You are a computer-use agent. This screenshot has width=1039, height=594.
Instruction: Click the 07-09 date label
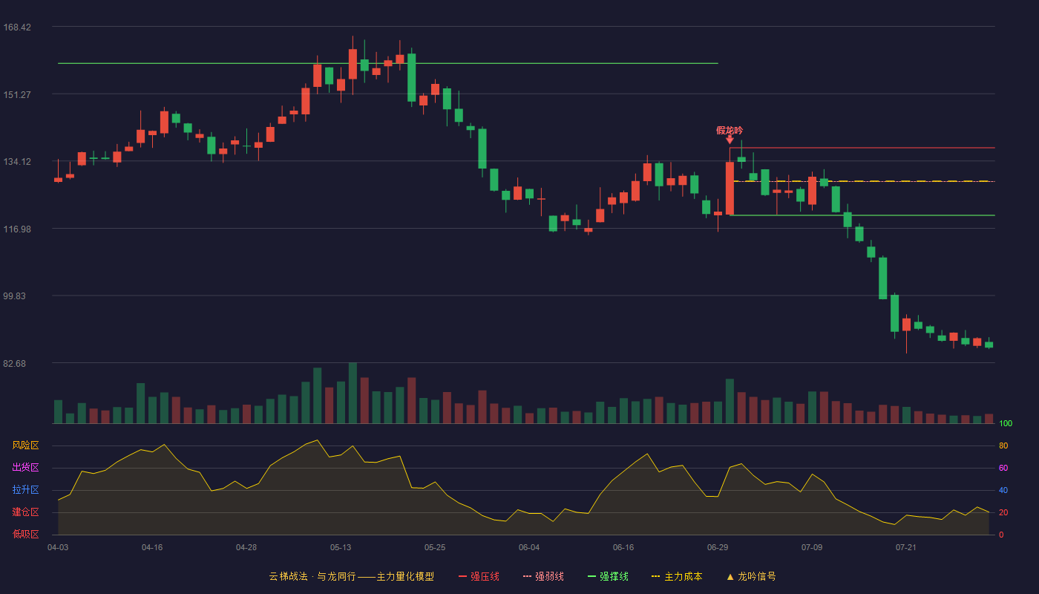pyautogui.click(x=812, y=547)
